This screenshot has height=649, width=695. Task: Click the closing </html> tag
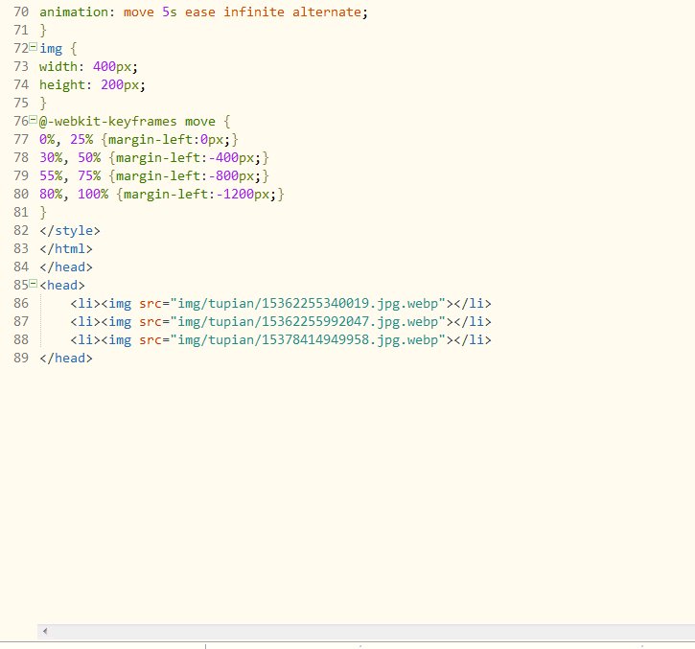click(x=65, y=248)
